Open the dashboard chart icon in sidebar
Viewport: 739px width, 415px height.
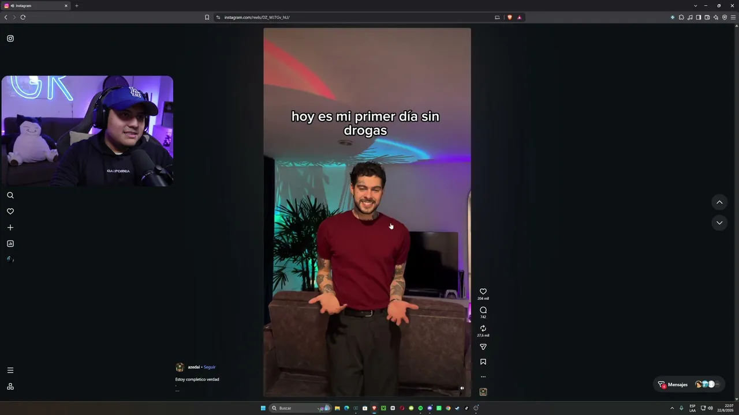pyautogui.click(x=10, y=244)
